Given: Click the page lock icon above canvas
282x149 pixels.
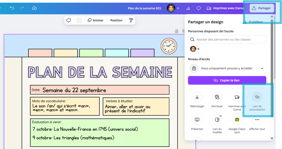Looking at the screenshot, I should [177, 31].
